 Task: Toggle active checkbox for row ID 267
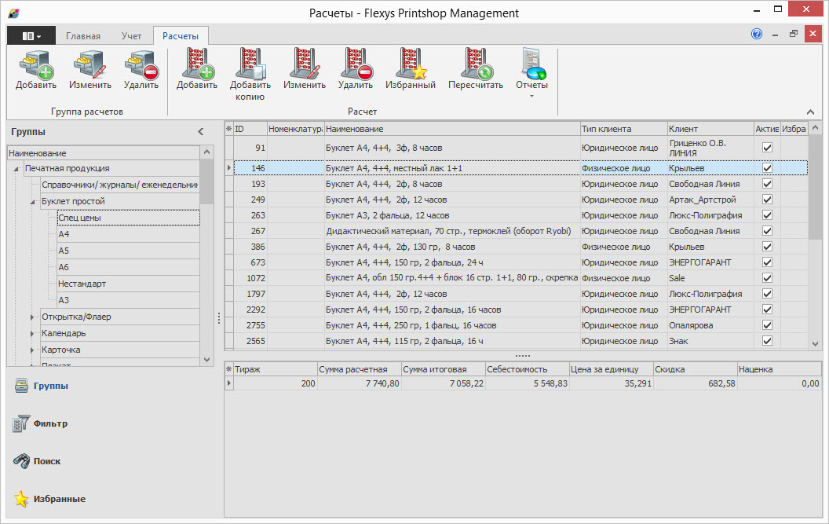point(767,231)
